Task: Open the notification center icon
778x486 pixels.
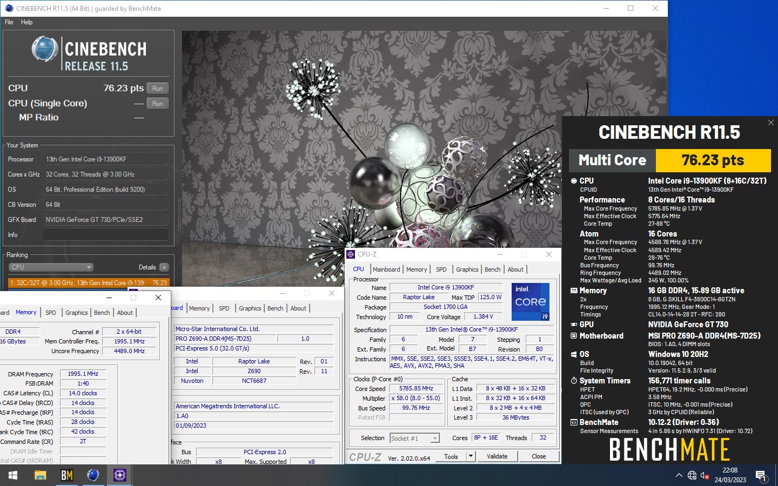Action: (761, 476)
